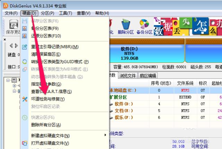The width and height of the screenshot is (222, 149).
Task: Open the 文件(F) menu
Action: pos(11,13)
